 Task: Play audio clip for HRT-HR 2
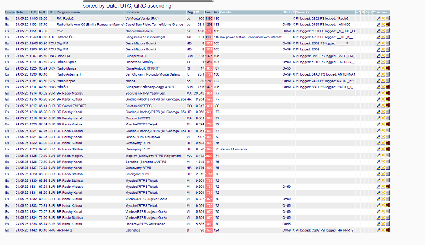pos(388,230)
